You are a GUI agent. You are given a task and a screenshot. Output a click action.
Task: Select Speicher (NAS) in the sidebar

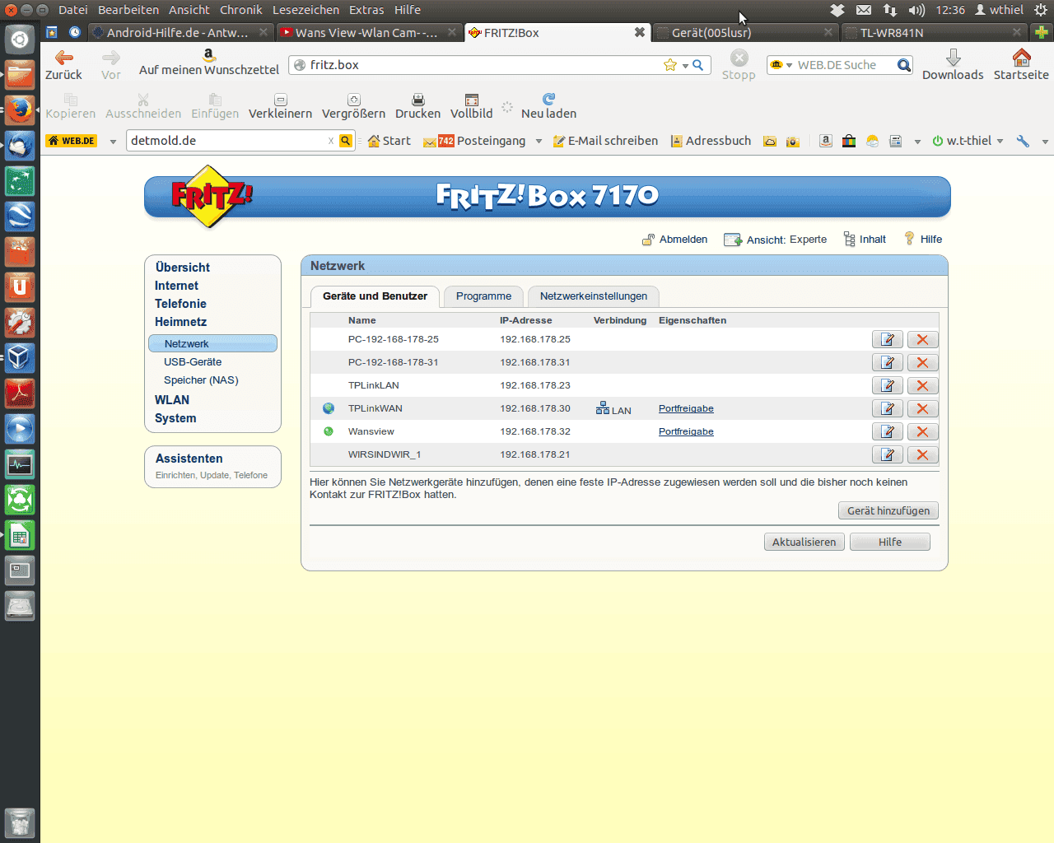pos(201,380)
